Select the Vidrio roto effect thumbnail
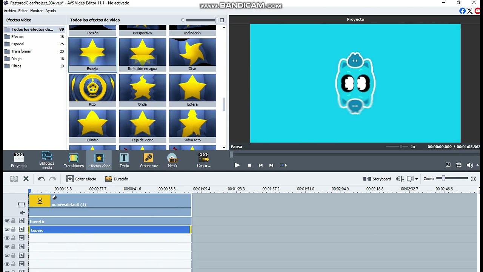Viewport: 483px width, 272px height. [x=192, y=126]
